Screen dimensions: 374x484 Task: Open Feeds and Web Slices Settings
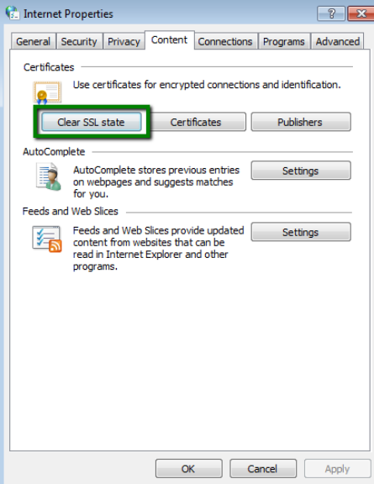click(x=301, y=232)
